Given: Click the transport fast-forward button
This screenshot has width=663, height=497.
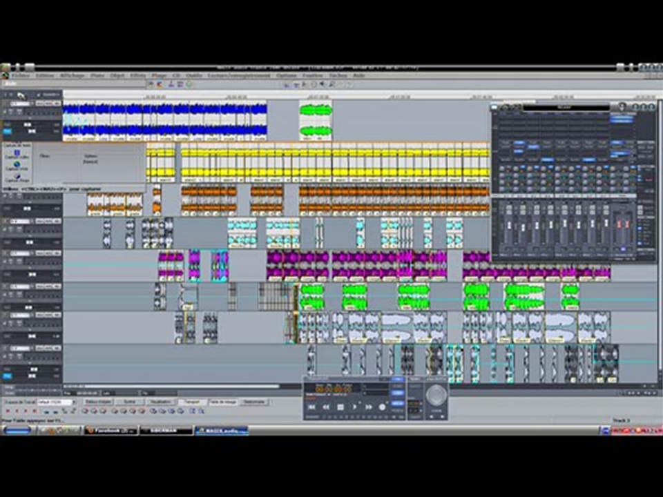Looking at the screenshot, I should 368,407.
